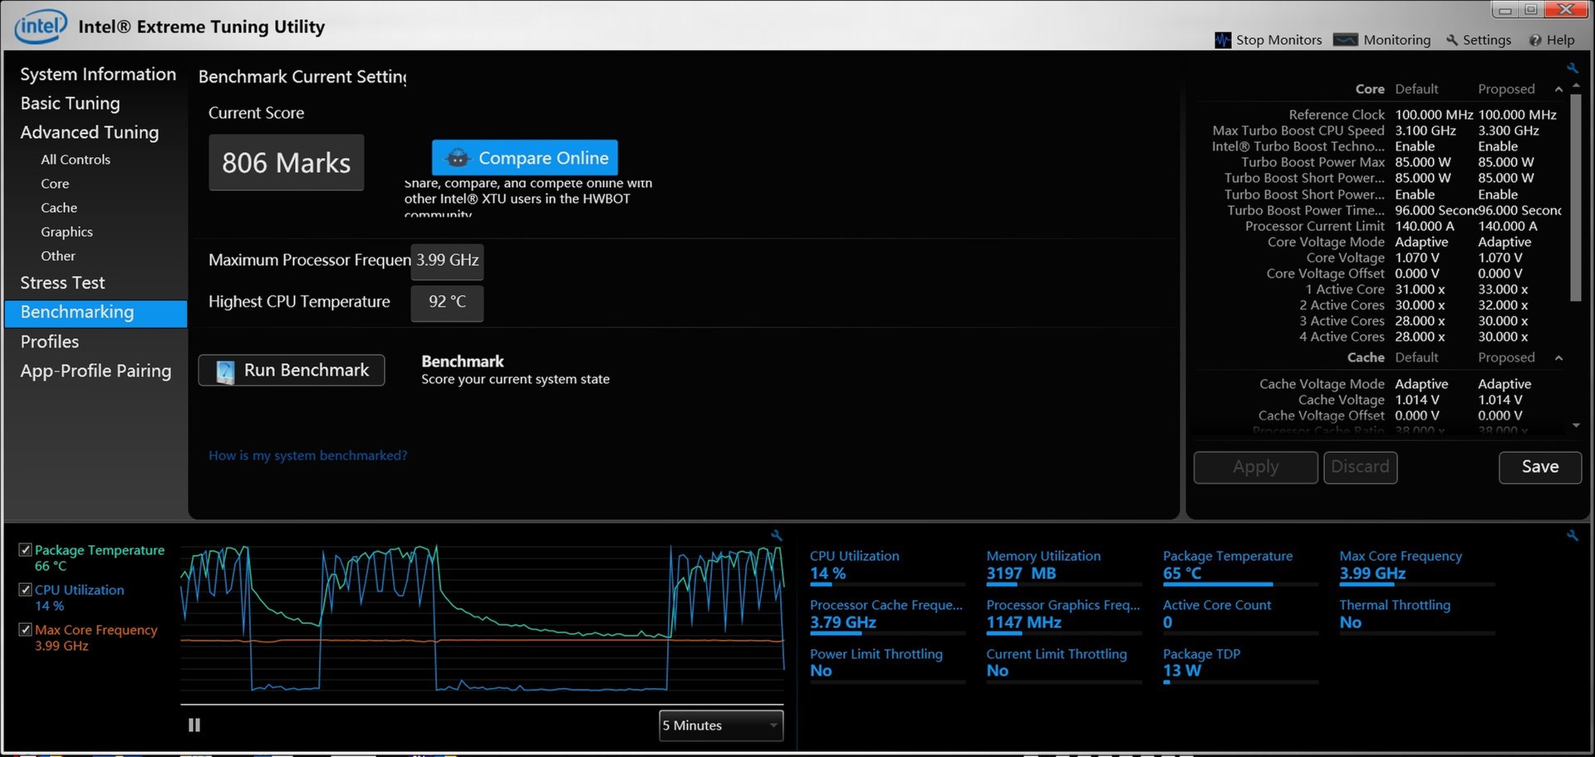
Task: Click the Run Benchmark button
Action: click(x=292, y=371)
